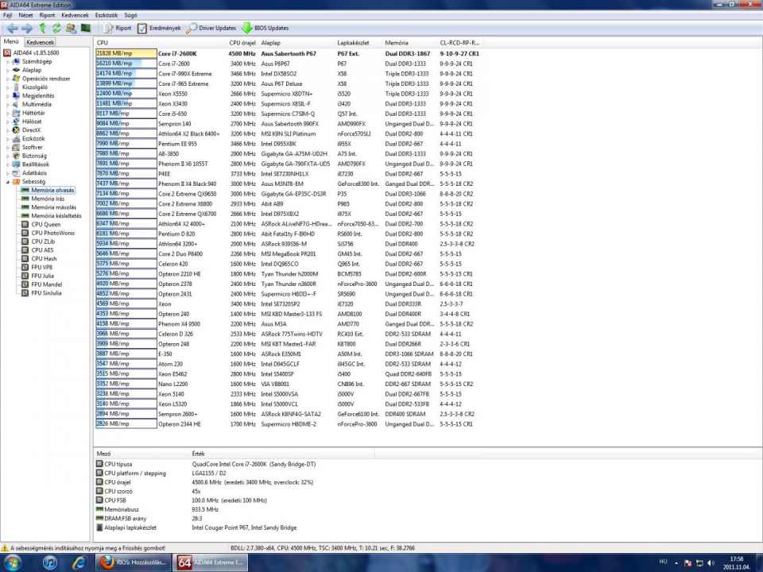Select the CPU ZLib benchmark icon
The width and height of the screenshot is (763, 572).
(x=25, y=242)
